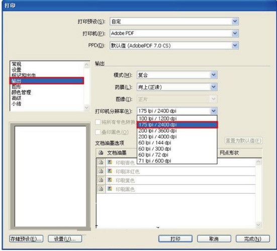This screenshot has width=277, height=251.
Task: Expand the 打印机 Adobe PDF dropdown
Action: [235, 33]
